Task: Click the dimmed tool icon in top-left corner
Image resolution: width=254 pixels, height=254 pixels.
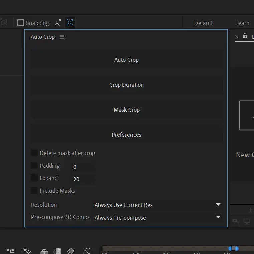Action: (x=4, y=22)
